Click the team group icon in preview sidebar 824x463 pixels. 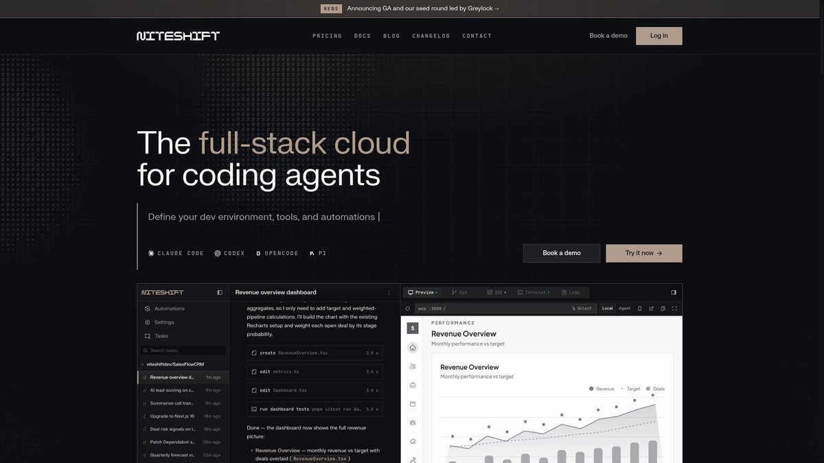tap(413, 423)
